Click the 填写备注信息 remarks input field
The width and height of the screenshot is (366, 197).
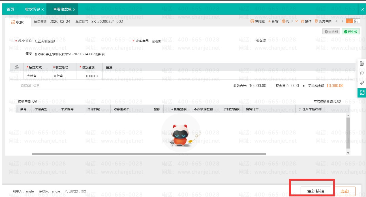[x=60, y=86]
